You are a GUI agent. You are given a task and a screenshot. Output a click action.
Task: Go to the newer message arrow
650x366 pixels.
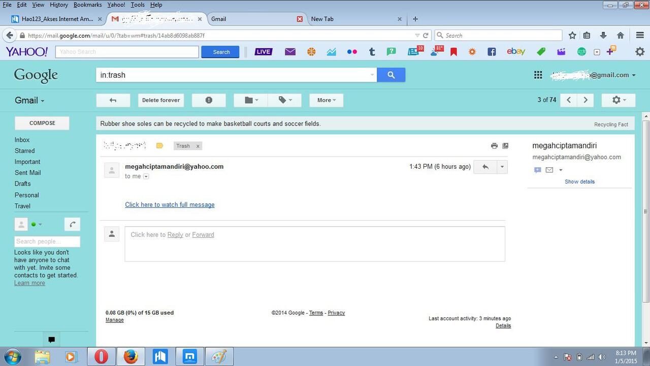coord(569,100)
